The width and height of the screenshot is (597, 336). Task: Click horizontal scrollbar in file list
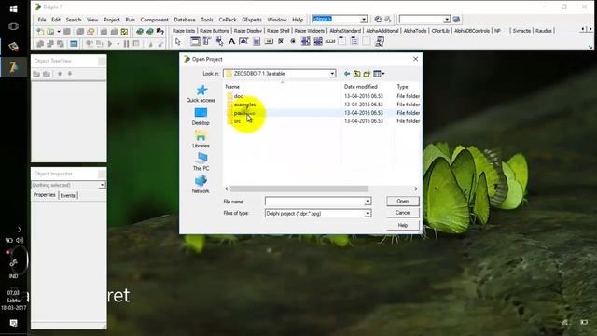coord(299,189)
